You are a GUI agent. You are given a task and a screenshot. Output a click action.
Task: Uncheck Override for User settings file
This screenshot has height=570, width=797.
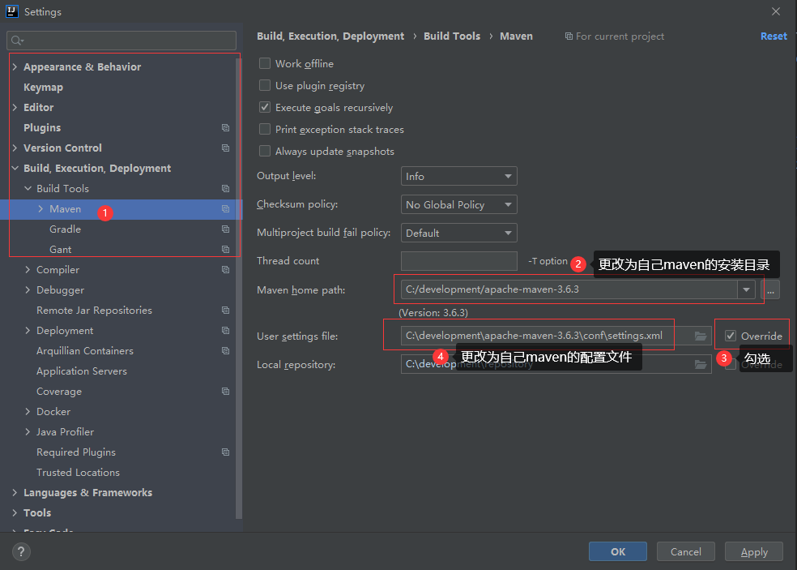731,336
